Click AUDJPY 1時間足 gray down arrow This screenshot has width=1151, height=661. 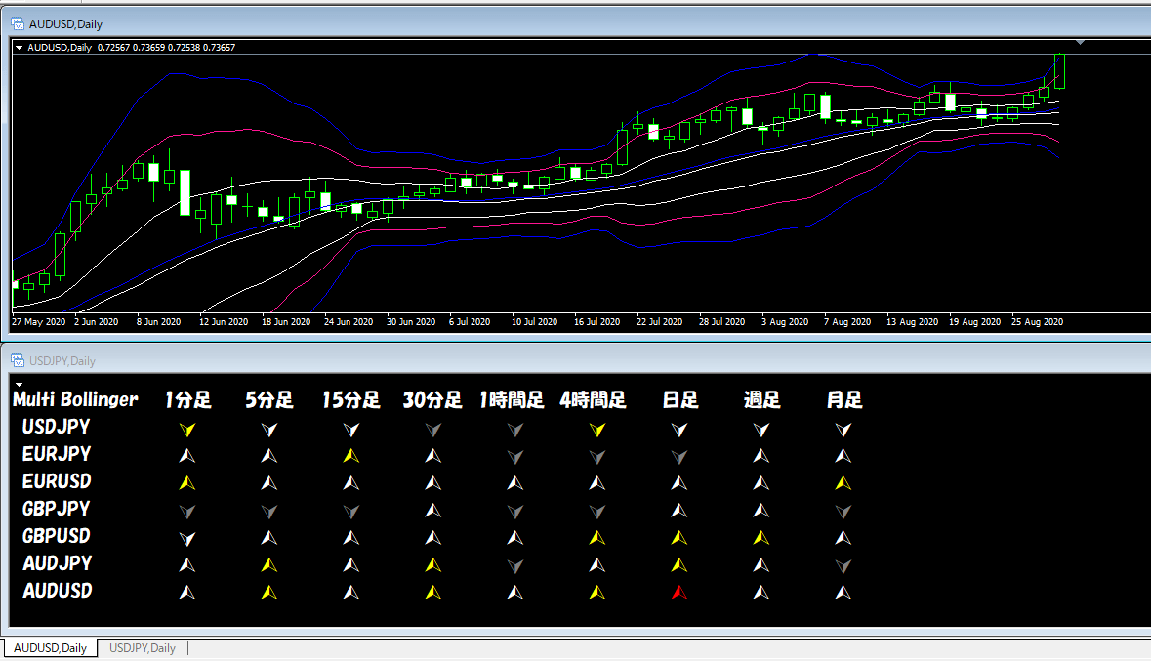point(515,565)
